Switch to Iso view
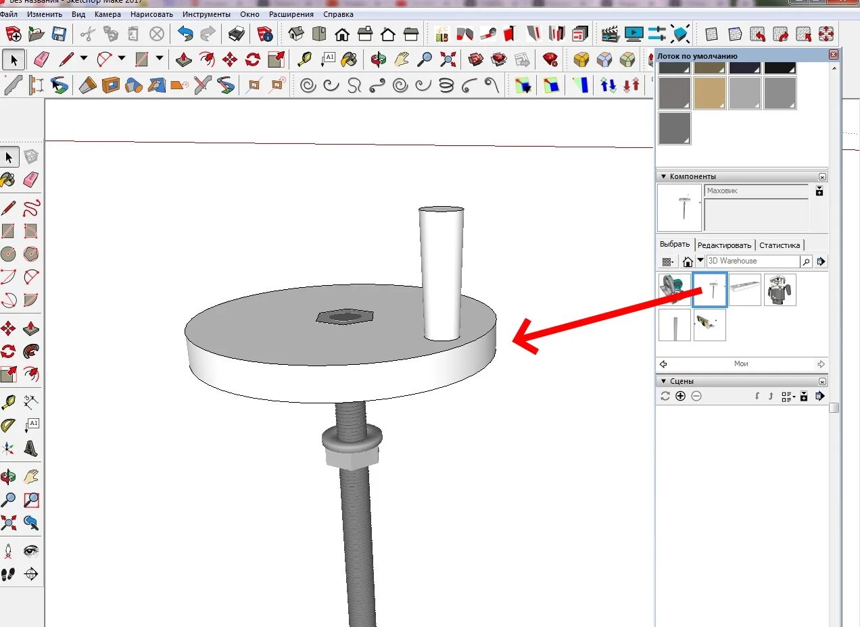860x627 pixels. coord(295,34)
